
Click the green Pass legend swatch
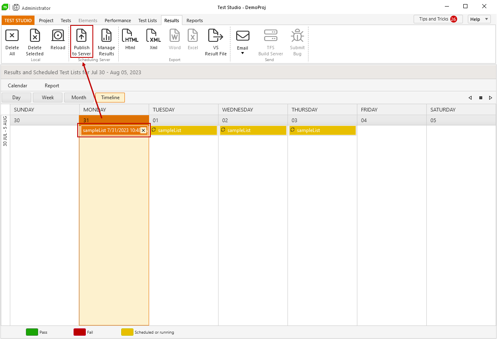(32, 332)
